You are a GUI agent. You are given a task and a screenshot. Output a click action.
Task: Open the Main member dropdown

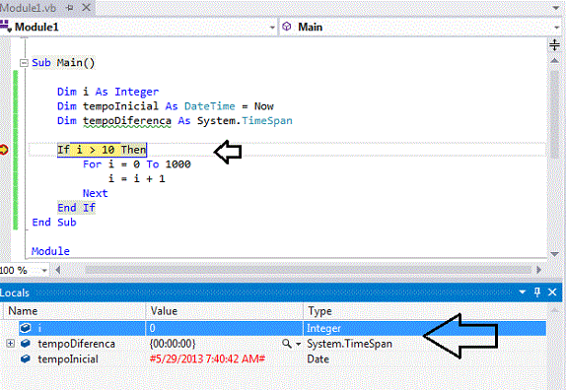click(x=556, y=28)
